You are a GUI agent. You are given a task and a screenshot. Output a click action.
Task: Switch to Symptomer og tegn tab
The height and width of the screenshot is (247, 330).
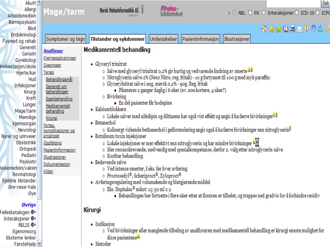[65, 39]
